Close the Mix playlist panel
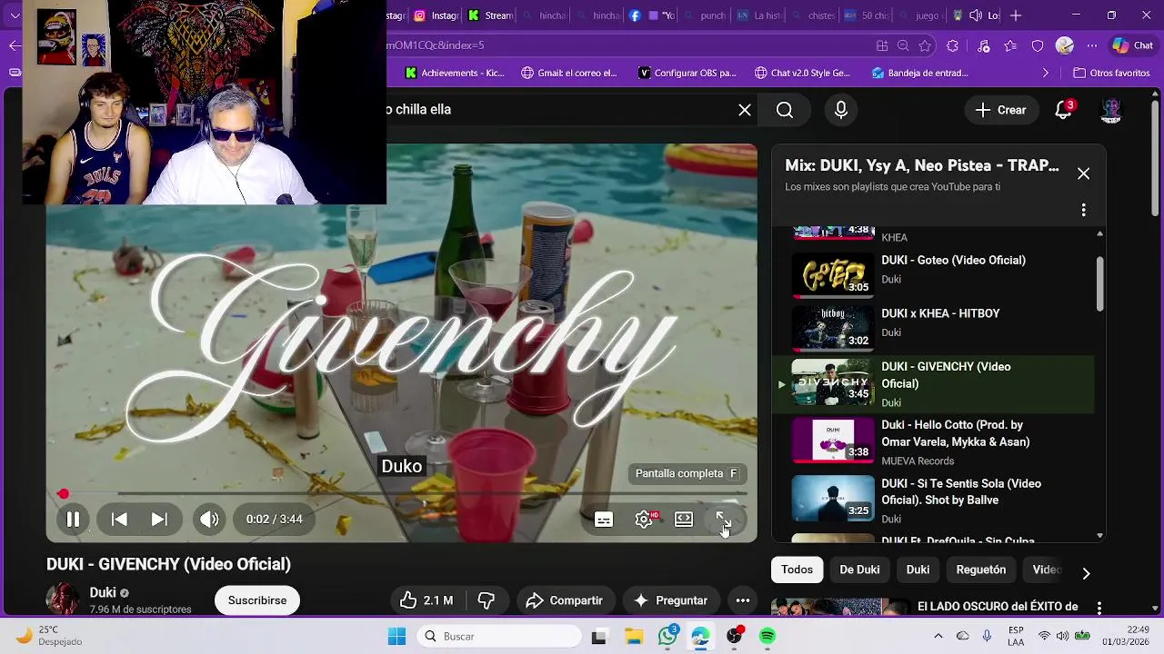The height and width of the screenshot is (654, 1164). click(1083, 173)
